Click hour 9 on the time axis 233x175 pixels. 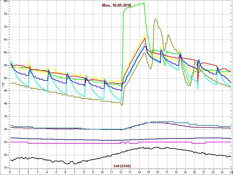(x=93, y=172)
